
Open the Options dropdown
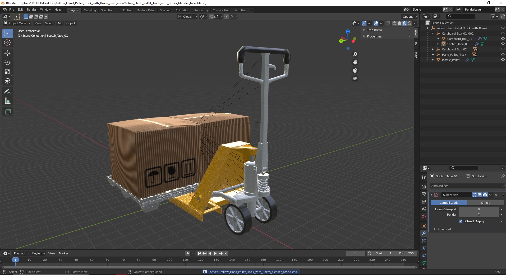[x=410, y=17]
